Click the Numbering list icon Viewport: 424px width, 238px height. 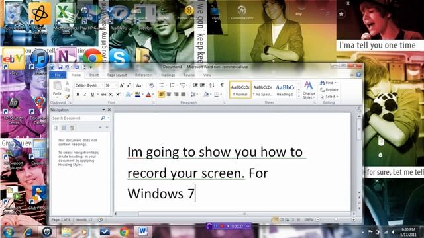(x=172, y=85)
